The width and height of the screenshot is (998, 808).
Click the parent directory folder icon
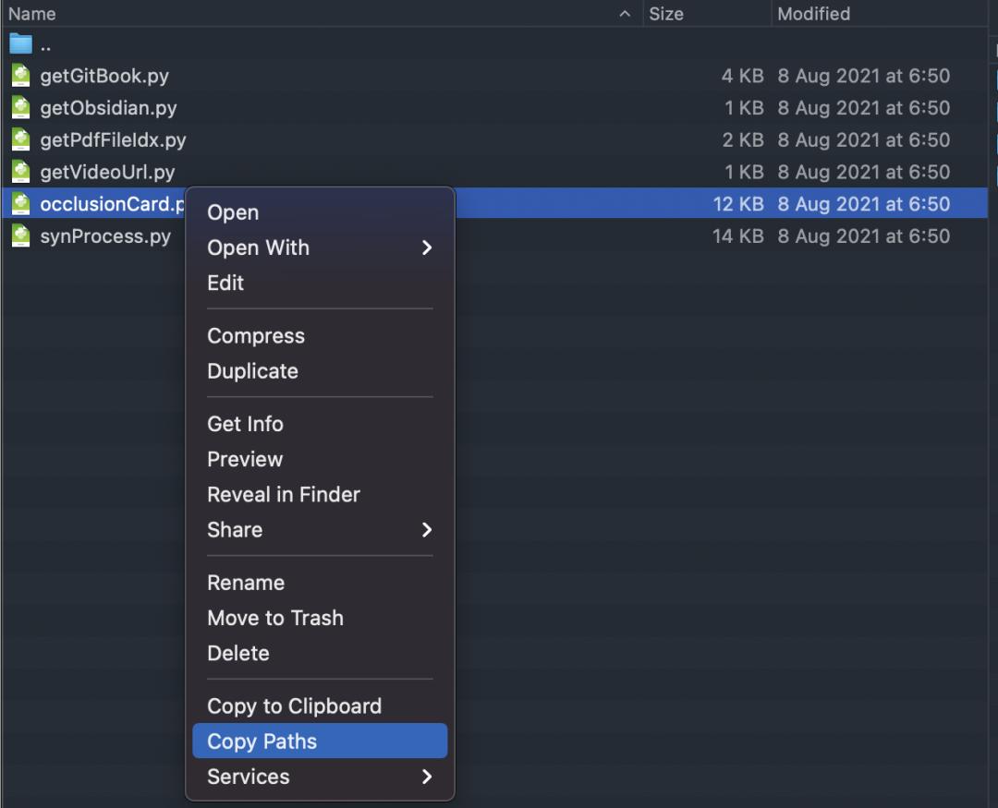coord(20,44)
